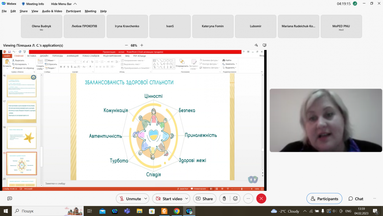
Task: Click the annotate pen icon above shared content
Action: (256, 45)
